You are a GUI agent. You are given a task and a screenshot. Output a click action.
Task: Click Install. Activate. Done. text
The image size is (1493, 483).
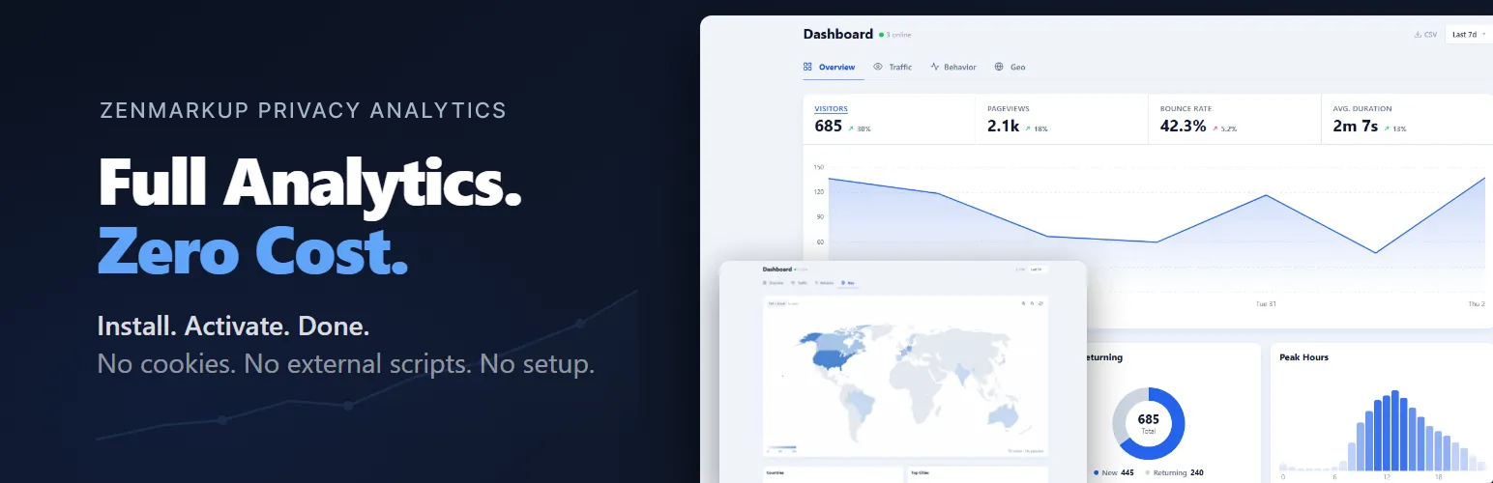coord(233,326)
